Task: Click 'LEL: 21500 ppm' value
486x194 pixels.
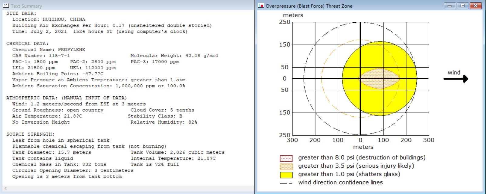Action: coord(34,68)
